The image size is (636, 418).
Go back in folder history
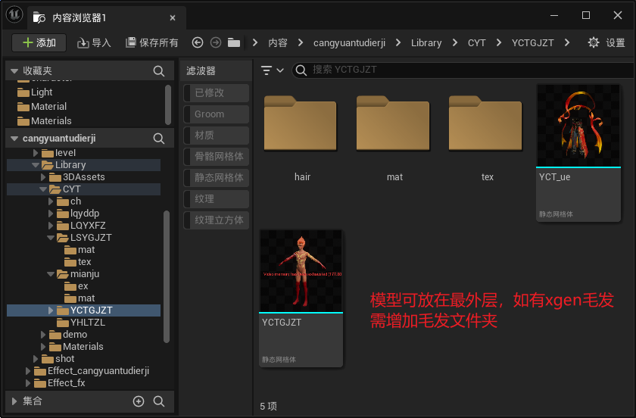pos(198,43)
